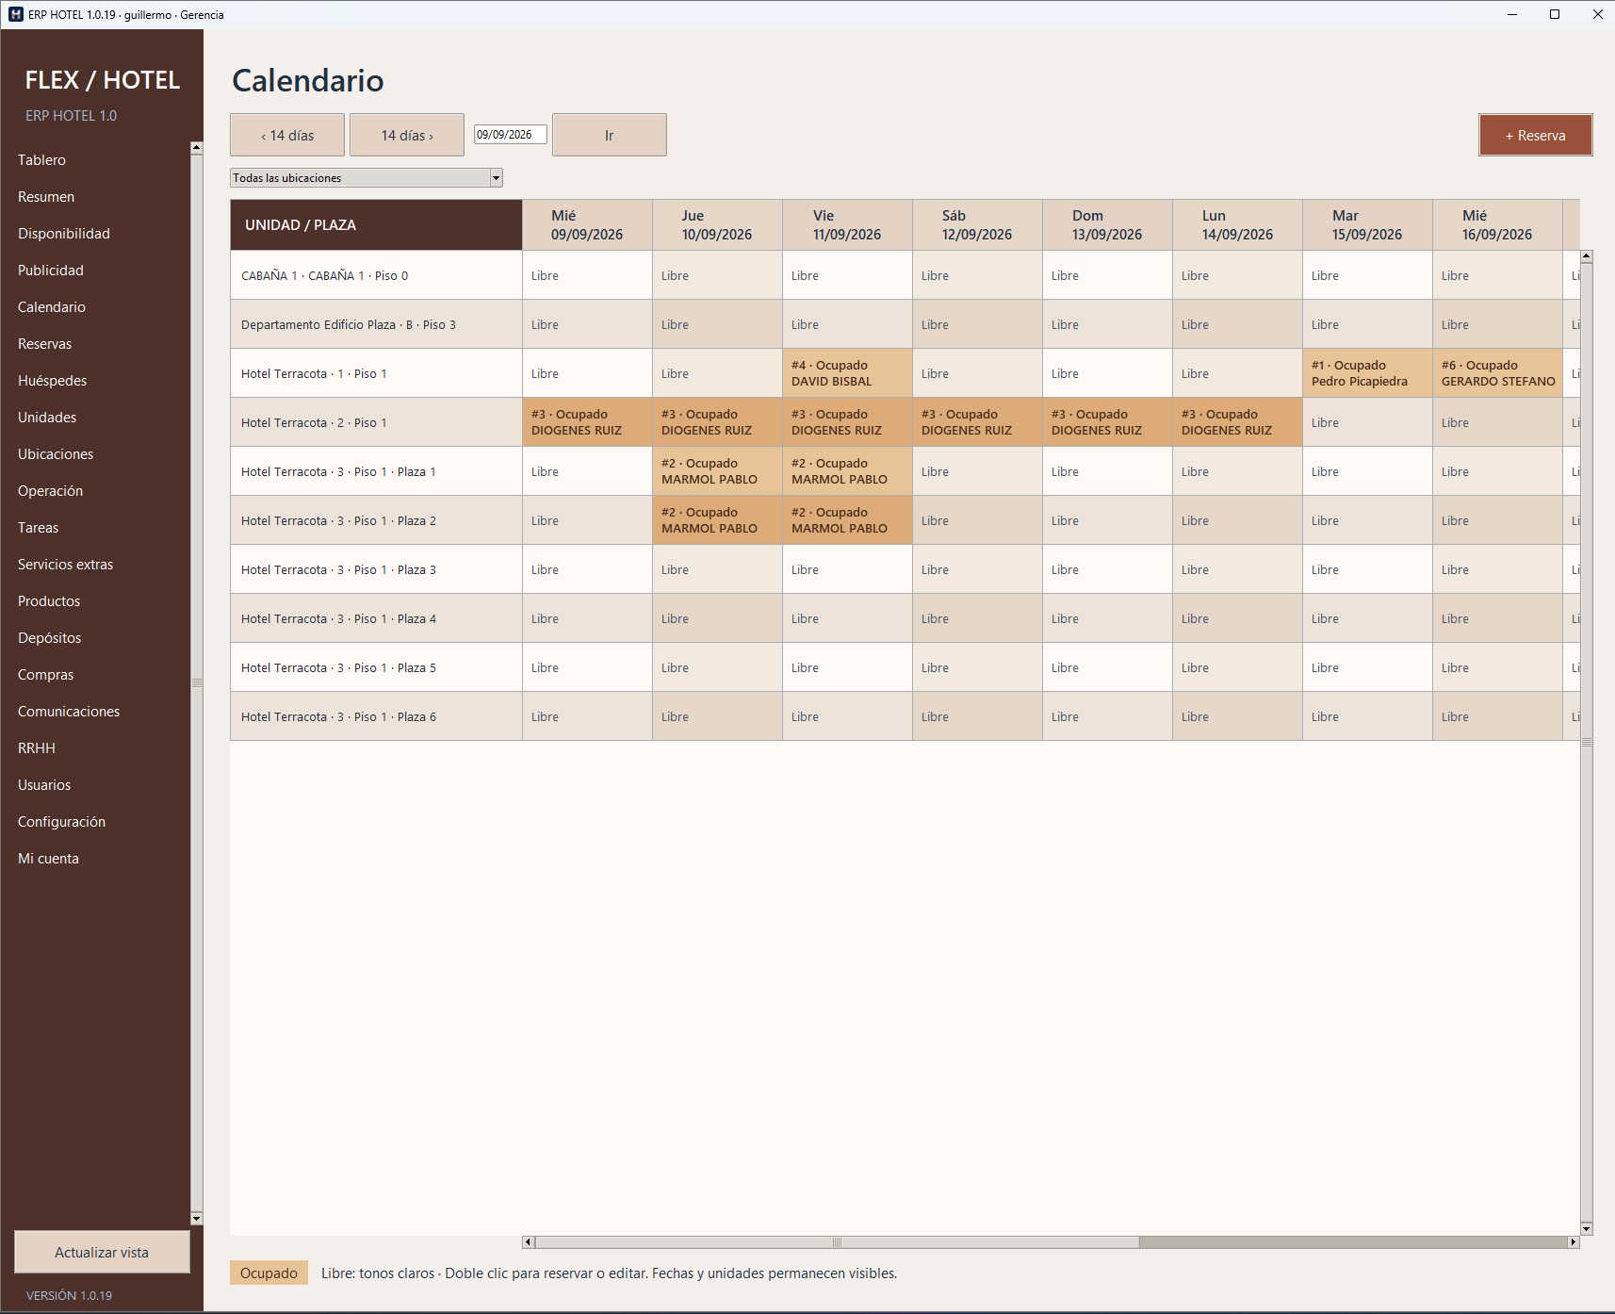The height and width of the screenshot is (1314, 1615).
Task: Click MARMOL PABLO cell in Plaza 2, Vie 11/09
Action: click(x=847, y=520)
